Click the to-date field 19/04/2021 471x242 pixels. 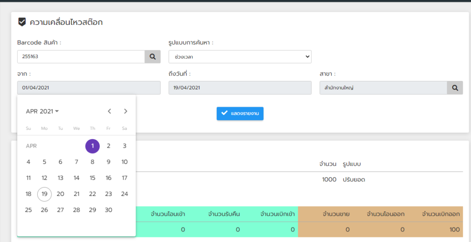click(x=240, y=88)
